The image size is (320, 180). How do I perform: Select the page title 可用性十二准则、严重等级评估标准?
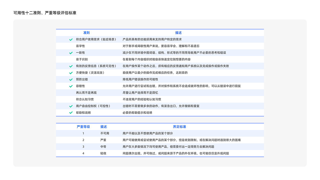click(45, 13)
